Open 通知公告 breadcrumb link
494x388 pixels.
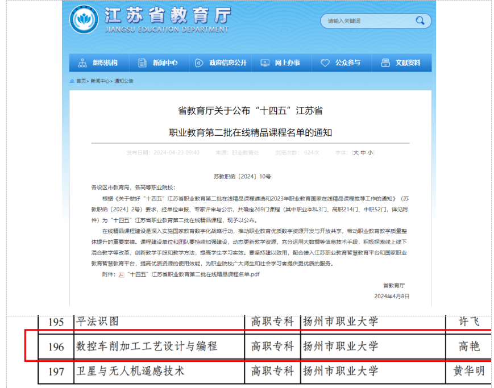tap(124, 81)
